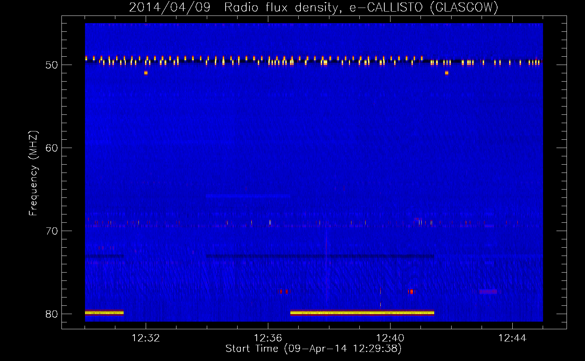Click the long yellow emission band near 80 MHz
The image size is (585, 361).
(362, 313)
